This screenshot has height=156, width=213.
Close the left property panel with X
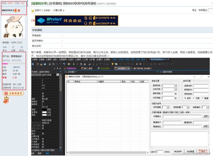click(60, 68)
